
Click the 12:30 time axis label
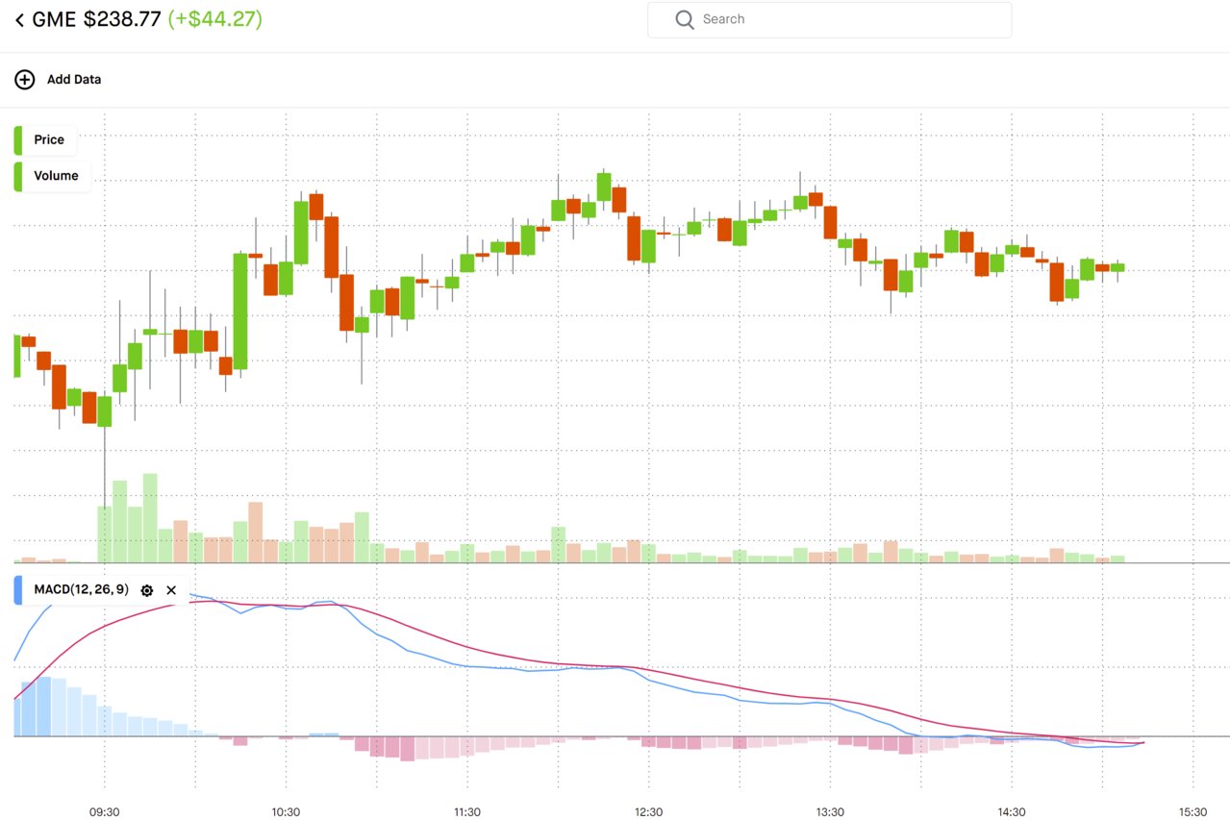[x=649, y=812]
